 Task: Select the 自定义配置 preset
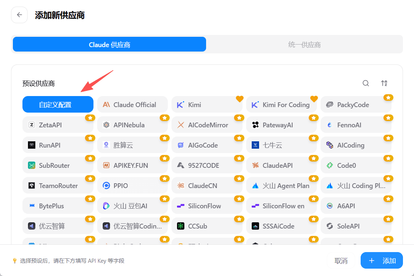coord(58,105)
